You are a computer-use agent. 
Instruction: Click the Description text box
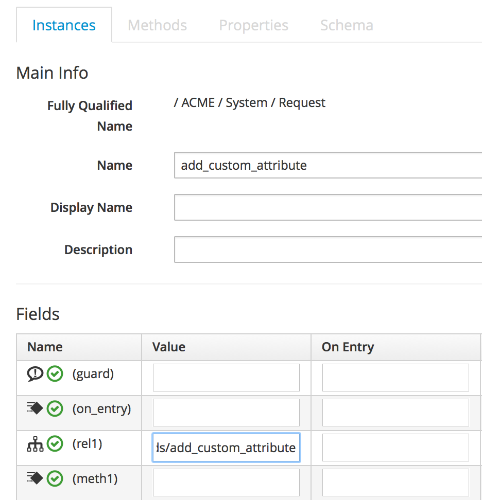pyautogui.click(x=328, y=249)
